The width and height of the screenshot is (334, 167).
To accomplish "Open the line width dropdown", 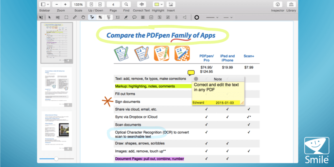I will [213, 18].
